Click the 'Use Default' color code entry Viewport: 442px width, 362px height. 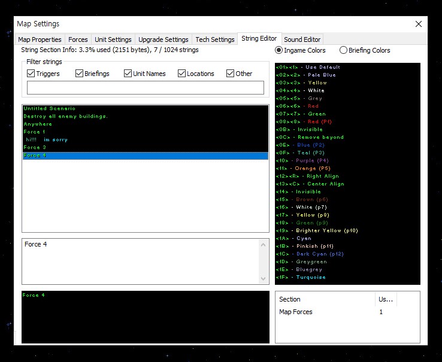[x=308, y=67]
